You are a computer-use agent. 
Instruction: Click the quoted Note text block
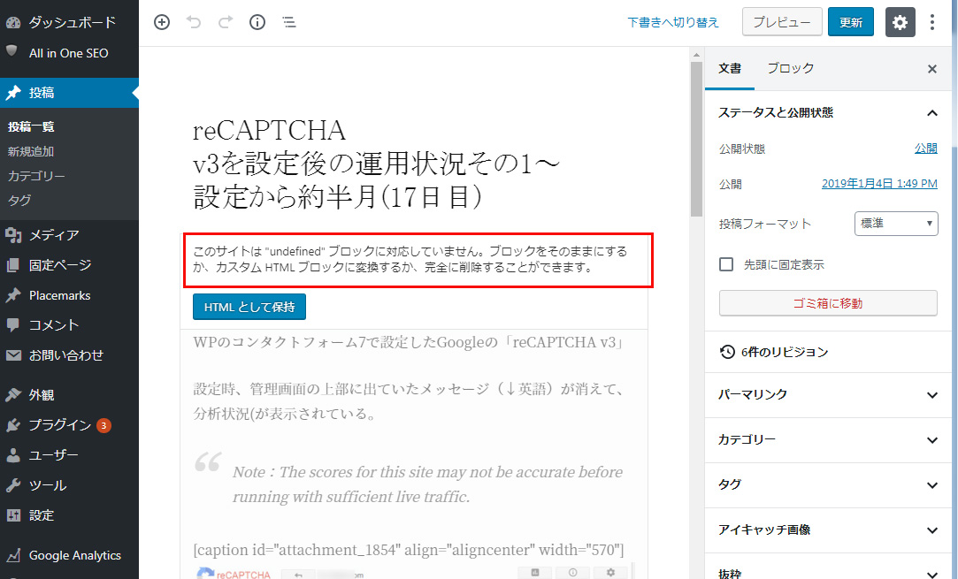click(427, 484)
